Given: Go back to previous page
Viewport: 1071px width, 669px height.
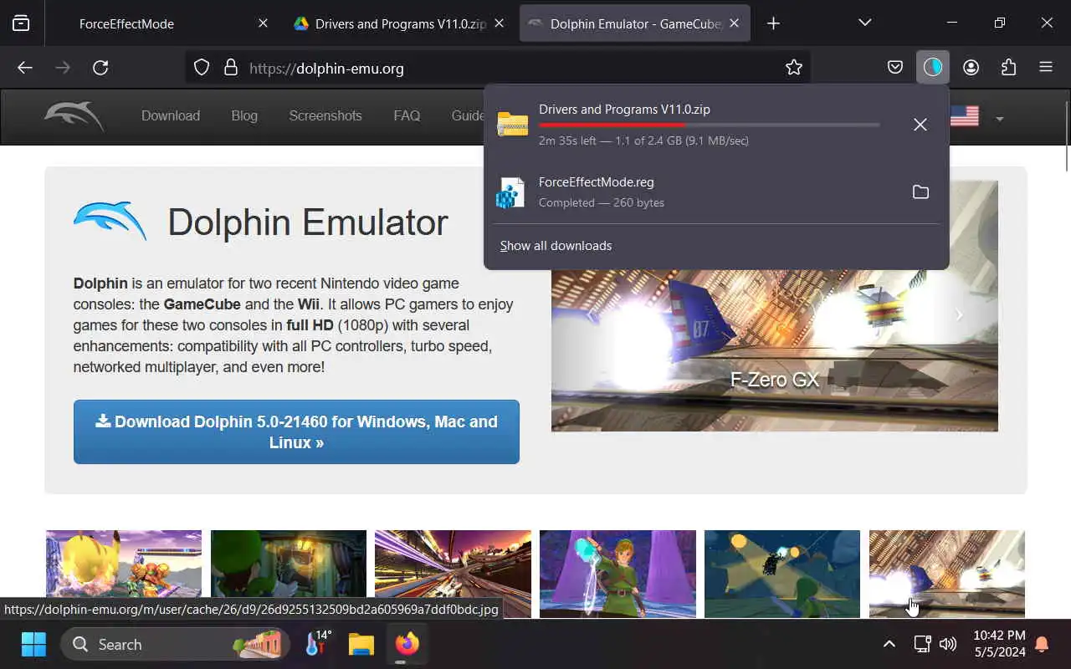Looking at the screenshot, I should pyautogui.click(x=25, y=68).
